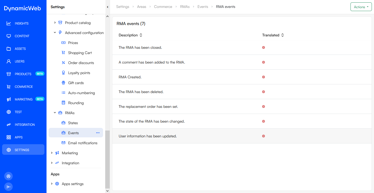Click the Settings breadcrumb link

[x=123, y=7]
